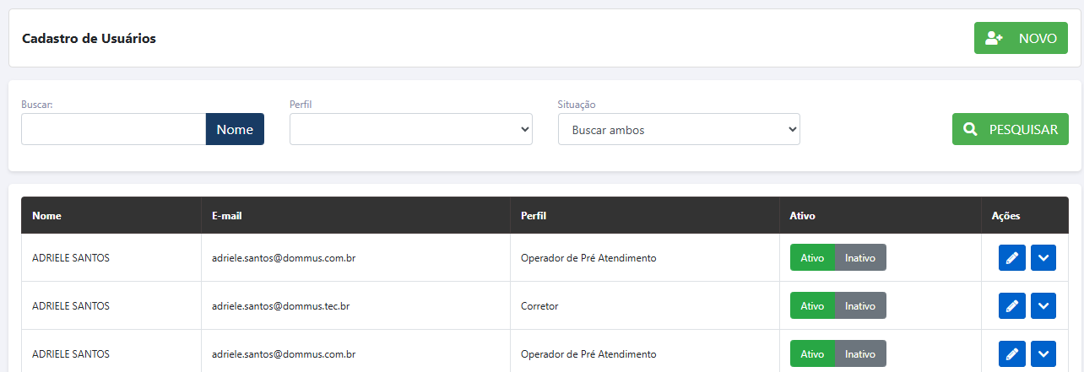
Task: Expand the actions chevron for the Corretor user
Action: click(x=1043, y=305)
